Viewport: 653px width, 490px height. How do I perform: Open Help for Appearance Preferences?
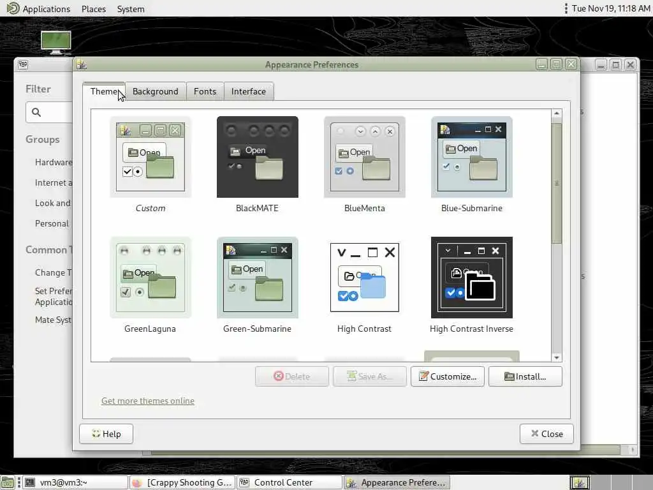[106, 434]
